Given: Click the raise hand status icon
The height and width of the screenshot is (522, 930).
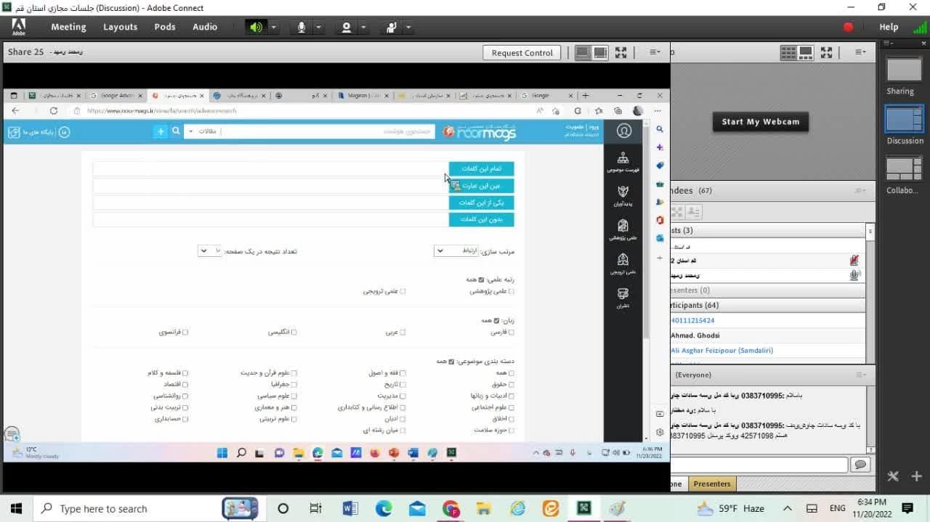Looking at the screenshot, I should (x=392, y=27).
